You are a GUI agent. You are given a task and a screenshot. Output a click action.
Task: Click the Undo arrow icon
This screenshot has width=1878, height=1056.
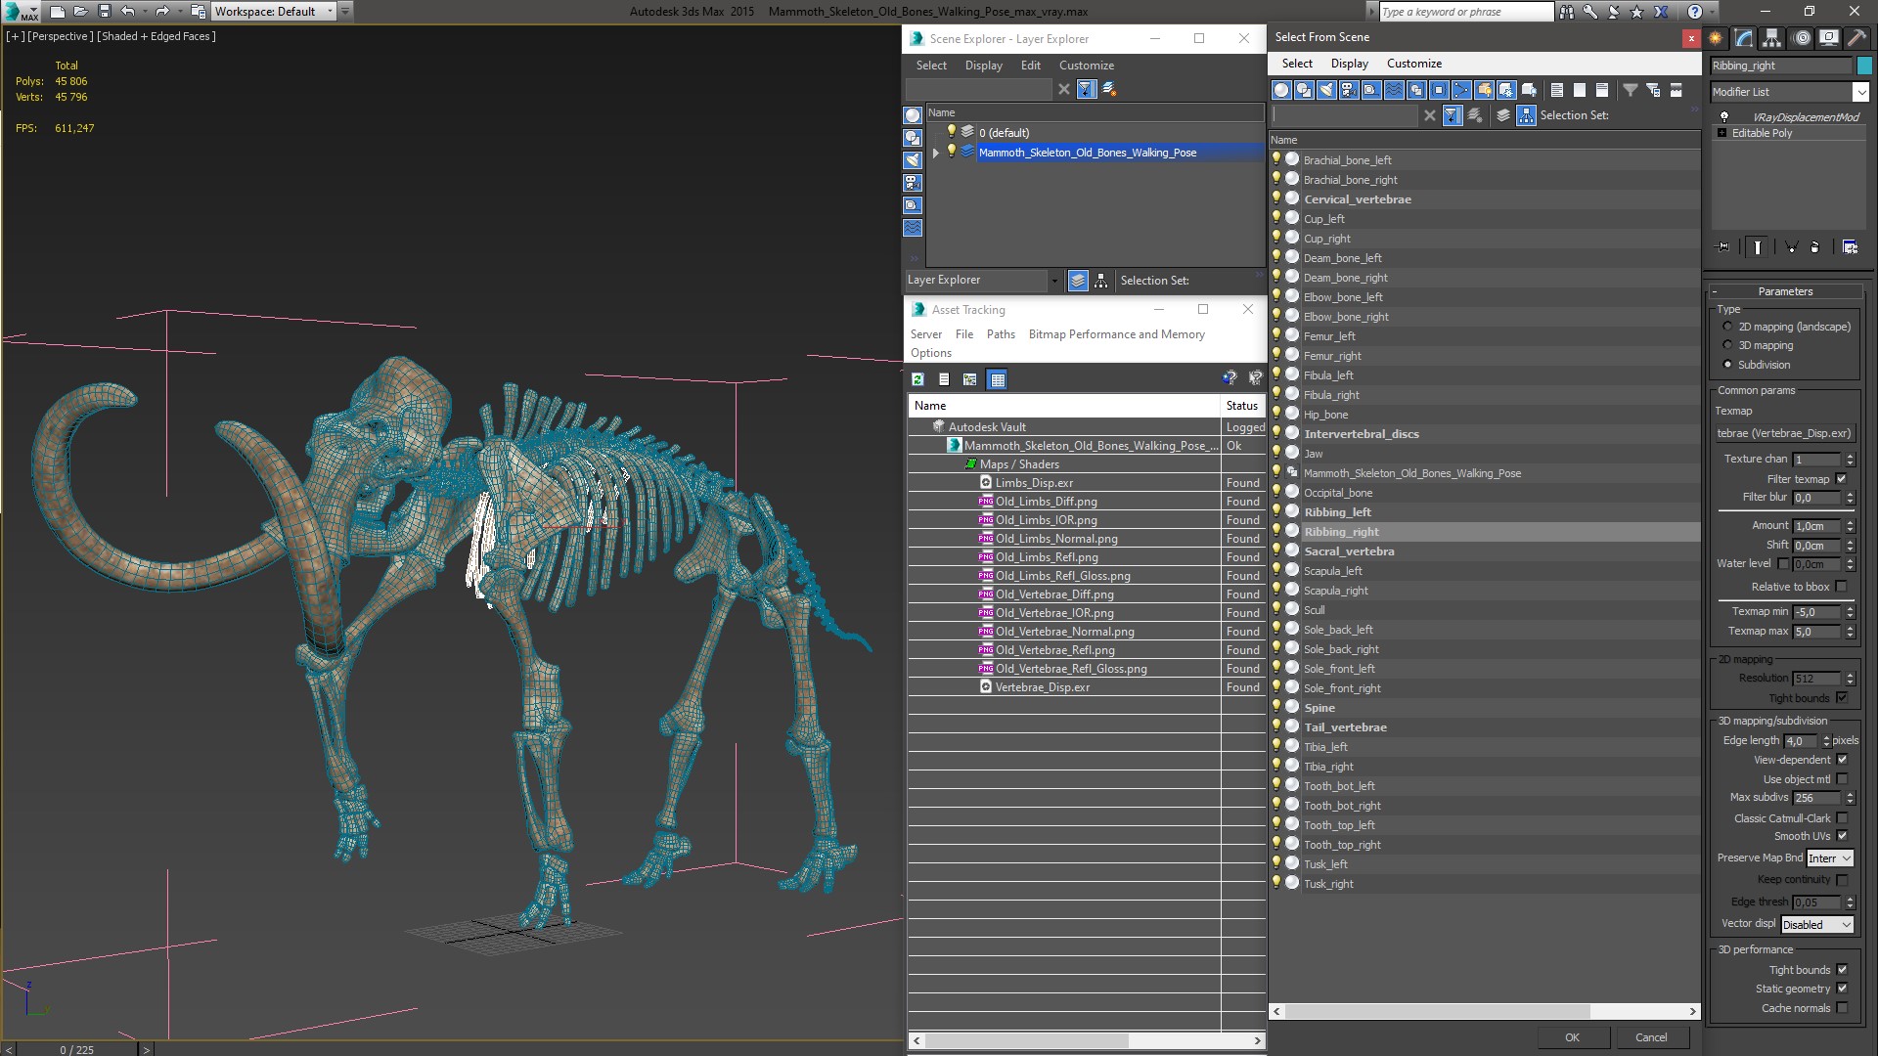click(x=127, y=12)
